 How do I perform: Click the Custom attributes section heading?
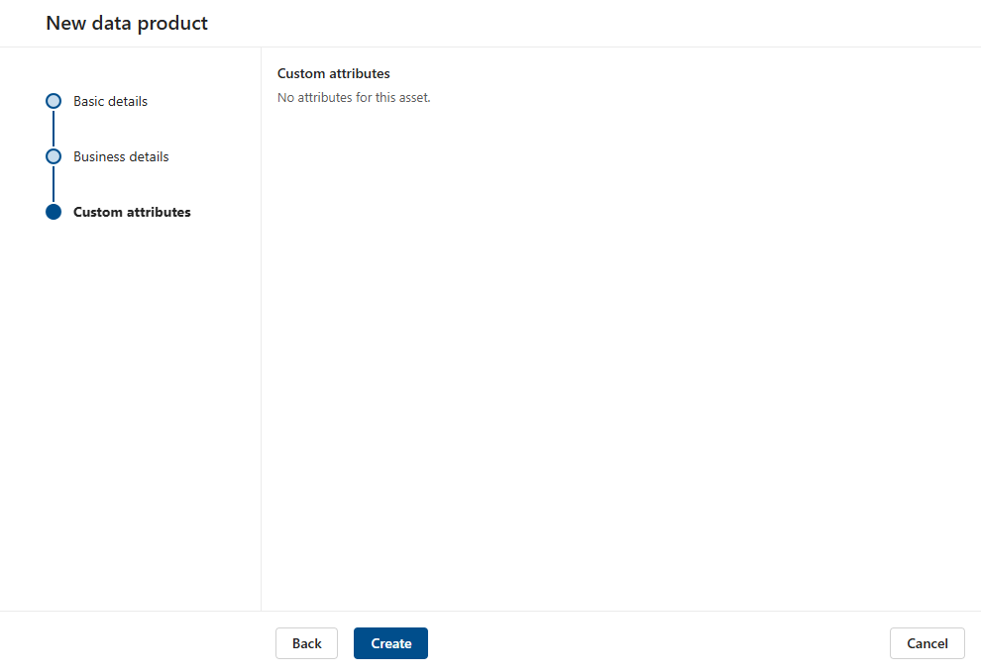click(333, 73)
